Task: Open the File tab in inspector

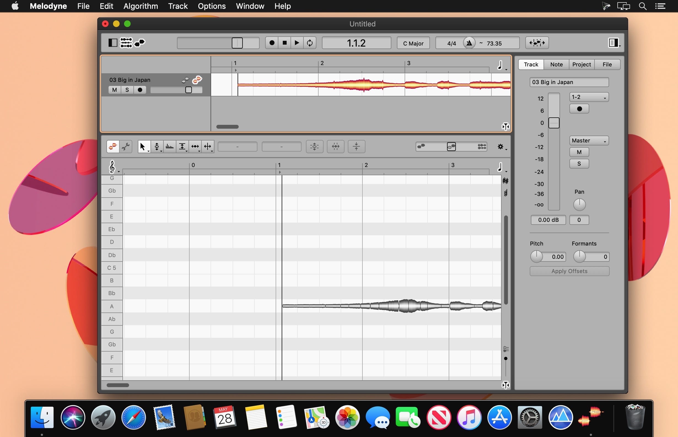Action: 607,64
